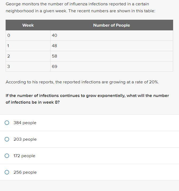Select the week 1 table cell
The height and width of the screenshot is (191, 179).
tap(28, 46)
